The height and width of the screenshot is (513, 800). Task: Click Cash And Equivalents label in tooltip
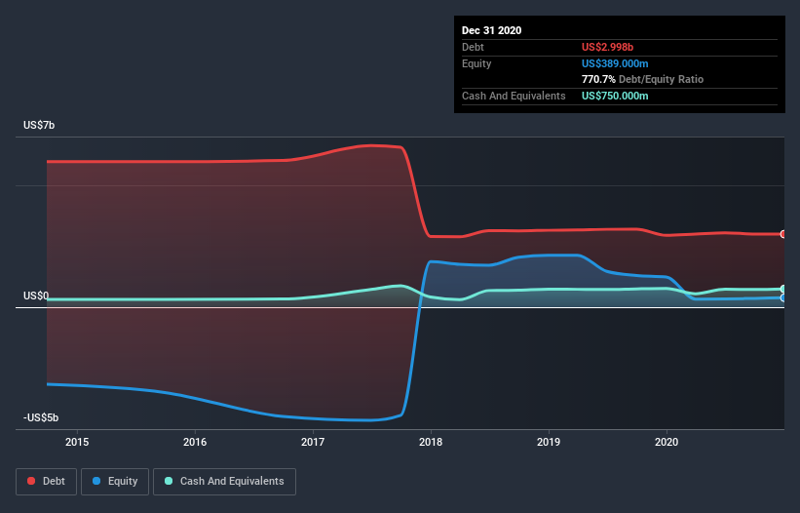coord(514,96)
